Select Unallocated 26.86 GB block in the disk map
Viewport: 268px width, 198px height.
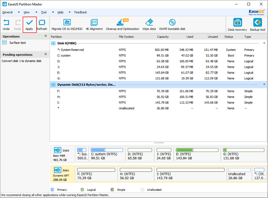click(x=239, y=174)
